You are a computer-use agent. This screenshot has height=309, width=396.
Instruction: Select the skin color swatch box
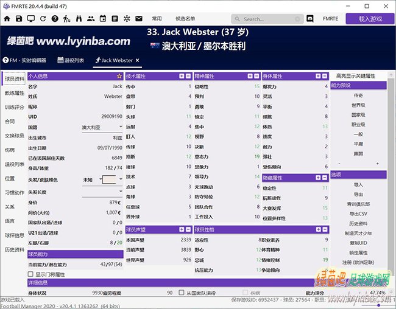tap(109, 179)
